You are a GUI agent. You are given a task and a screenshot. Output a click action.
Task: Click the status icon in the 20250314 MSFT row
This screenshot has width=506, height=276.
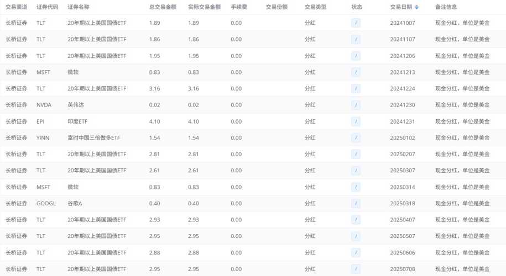click(356, 187)
